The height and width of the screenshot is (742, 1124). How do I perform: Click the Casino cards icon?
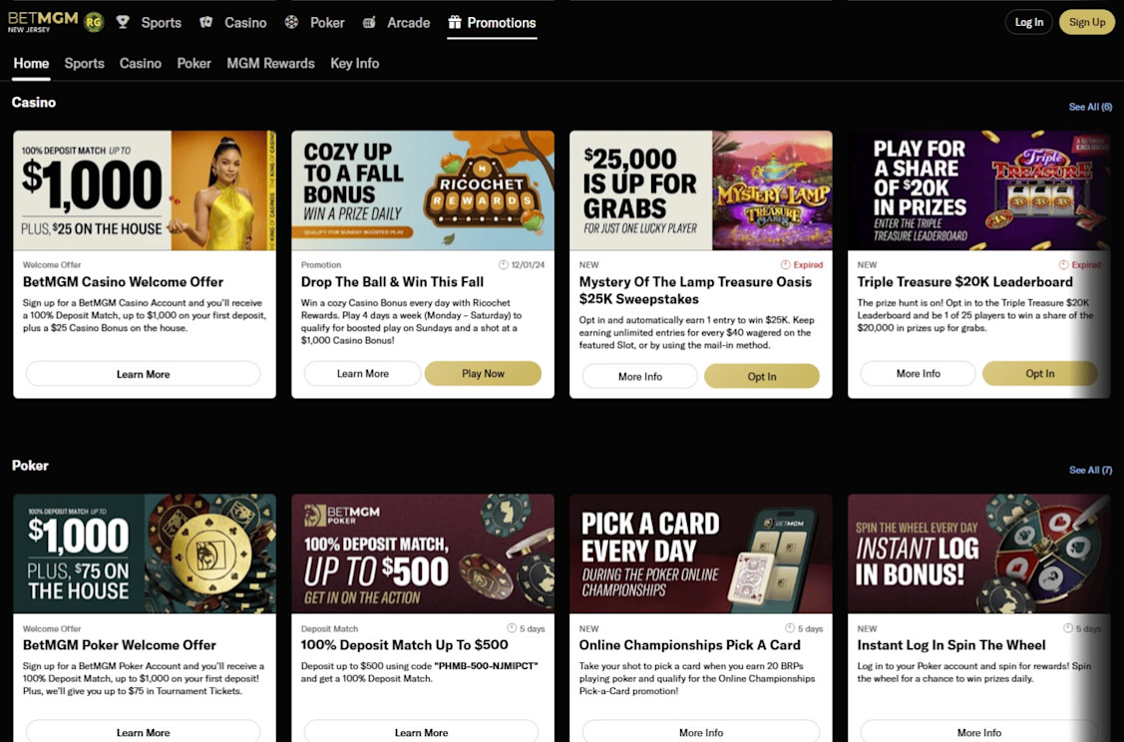[x=206, y=22]
